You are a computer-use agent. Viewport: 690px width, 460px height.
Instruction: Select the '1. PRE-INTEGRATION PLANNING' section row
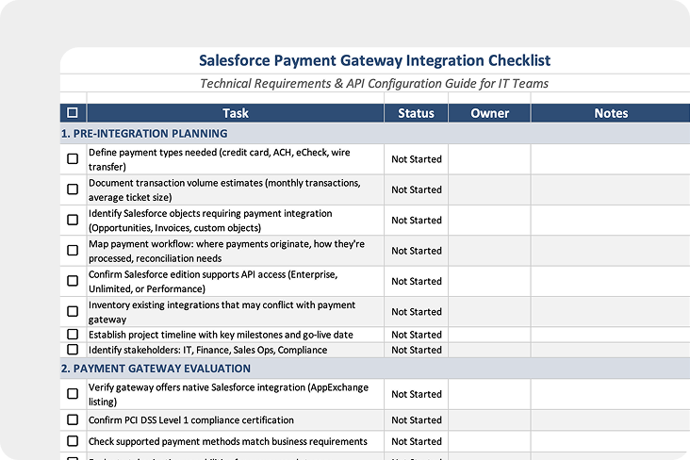tap(375, 133)
